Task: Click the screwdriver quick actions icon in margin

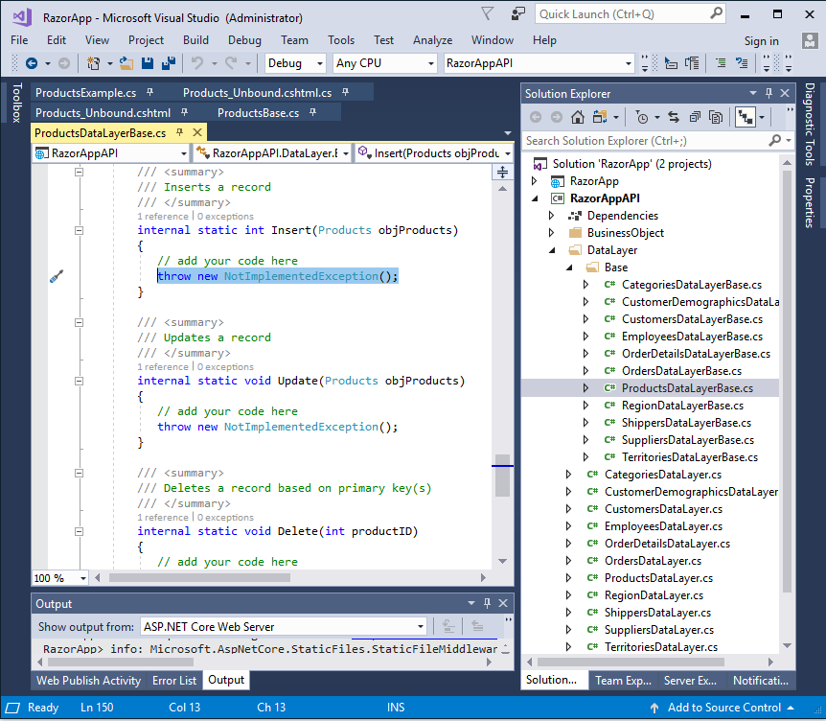Action: point(57,276)
